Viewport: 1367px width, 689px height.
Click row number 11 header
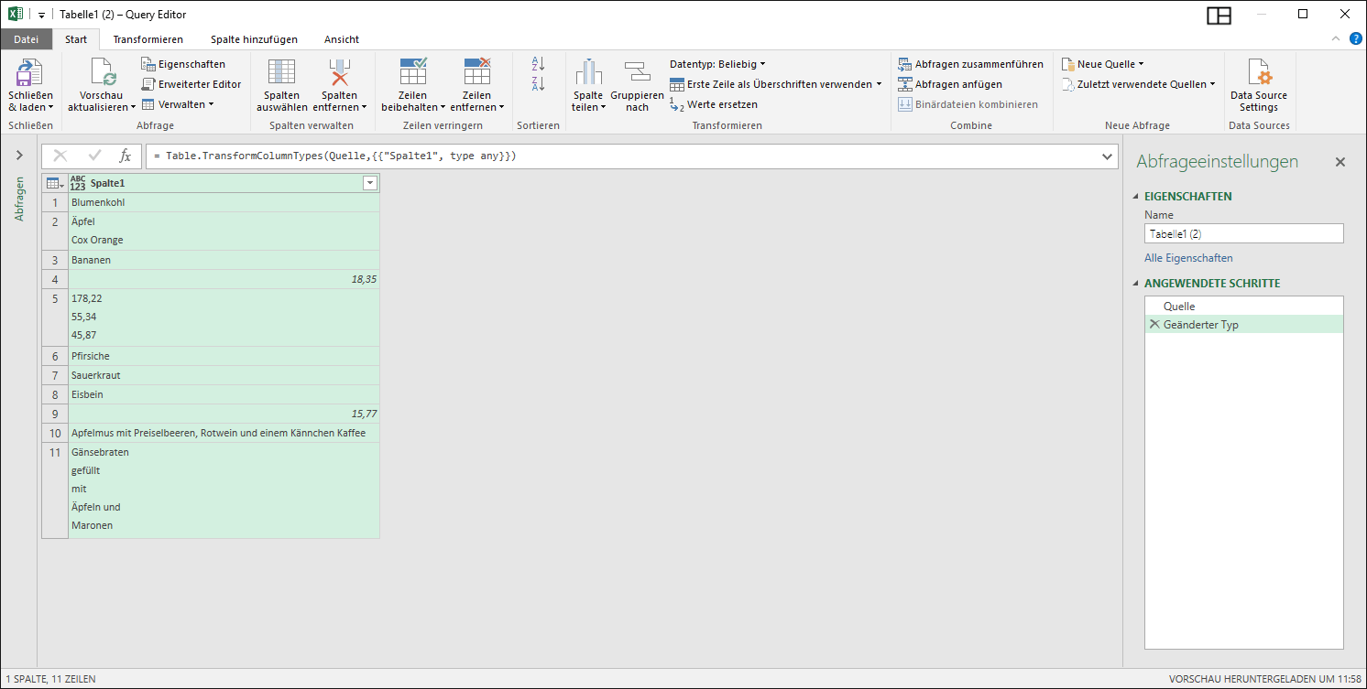(55, 490)
